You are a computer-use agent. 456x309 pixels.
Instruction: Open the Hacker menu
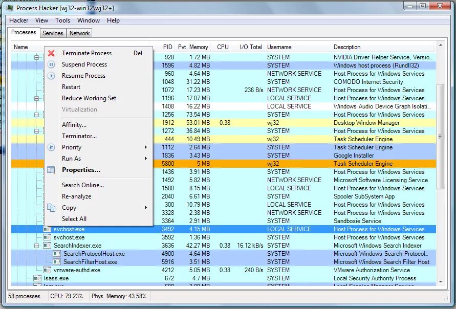(18, 20)
